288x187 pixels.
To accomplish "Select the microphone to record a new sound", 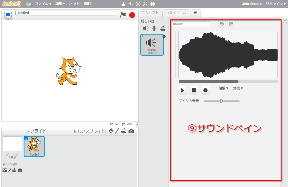I will [154, 28].
